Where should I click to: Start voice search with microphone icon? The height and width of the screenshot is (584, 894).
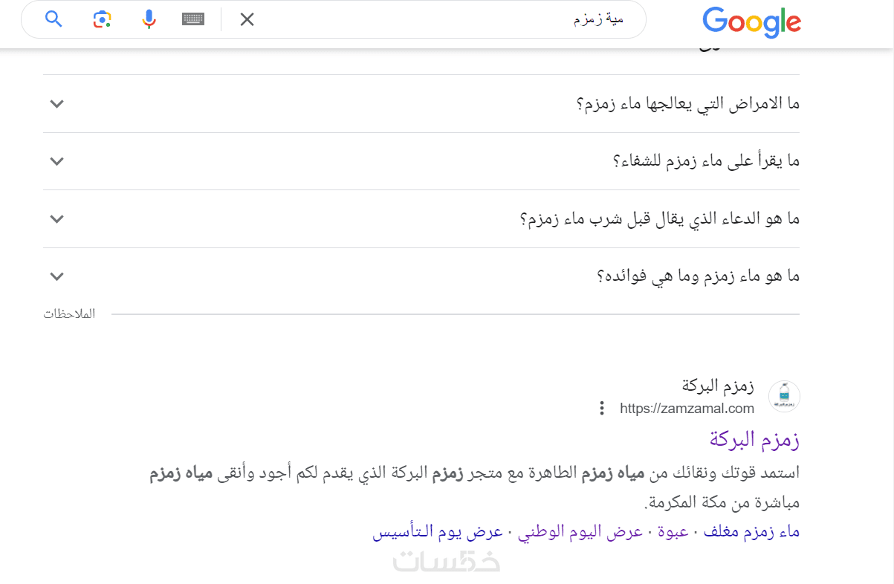point(149,19)
